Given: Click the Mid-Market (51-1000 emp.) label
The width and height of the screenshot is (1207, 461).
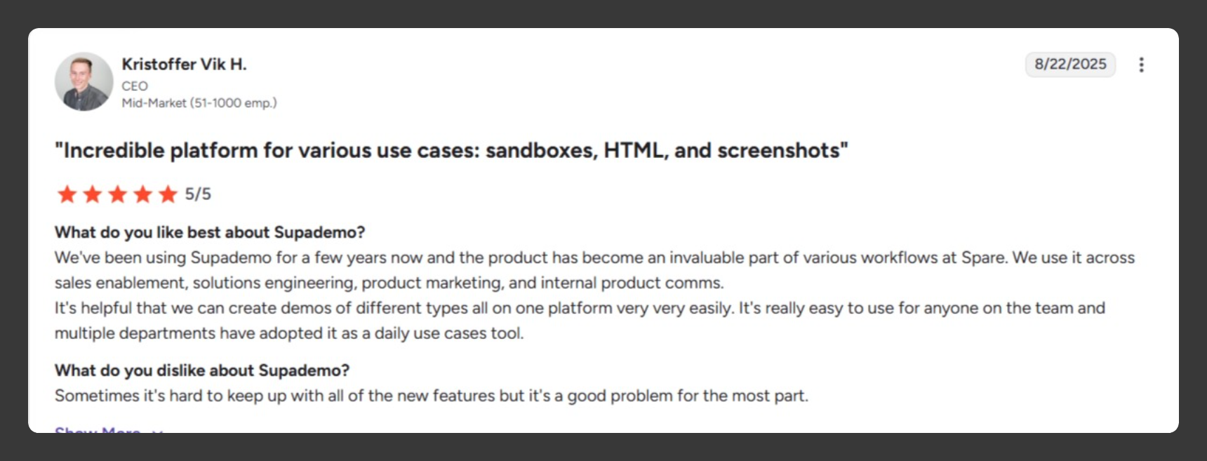Looking at the screenshot, I should click(x=199, y=103).
